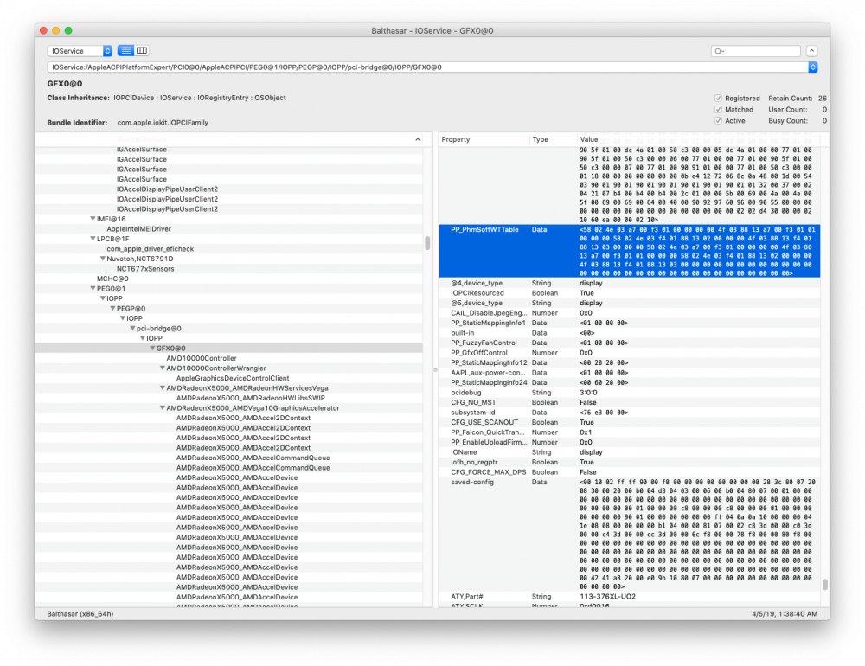Select AMDRadeonHWLibsSWIP row

228,398
